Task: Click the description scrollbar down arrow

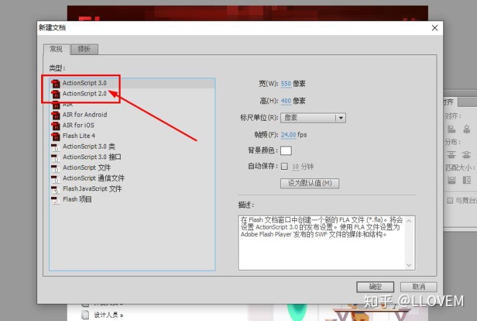Action: tap(409, 265)
